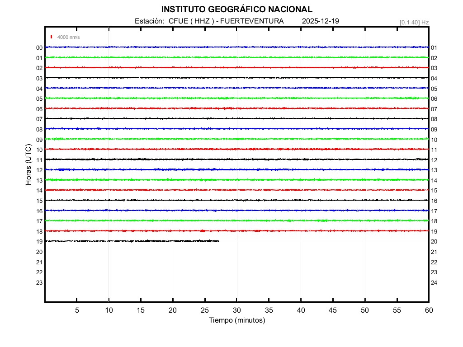Click the [0.1 40] Hz filter label
Screen dimensions: 463x347
click(414, 22)
